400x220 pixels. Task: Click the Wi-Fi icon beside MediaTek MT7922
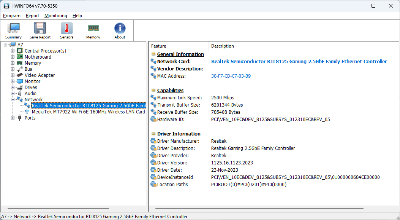coord(27,112)
